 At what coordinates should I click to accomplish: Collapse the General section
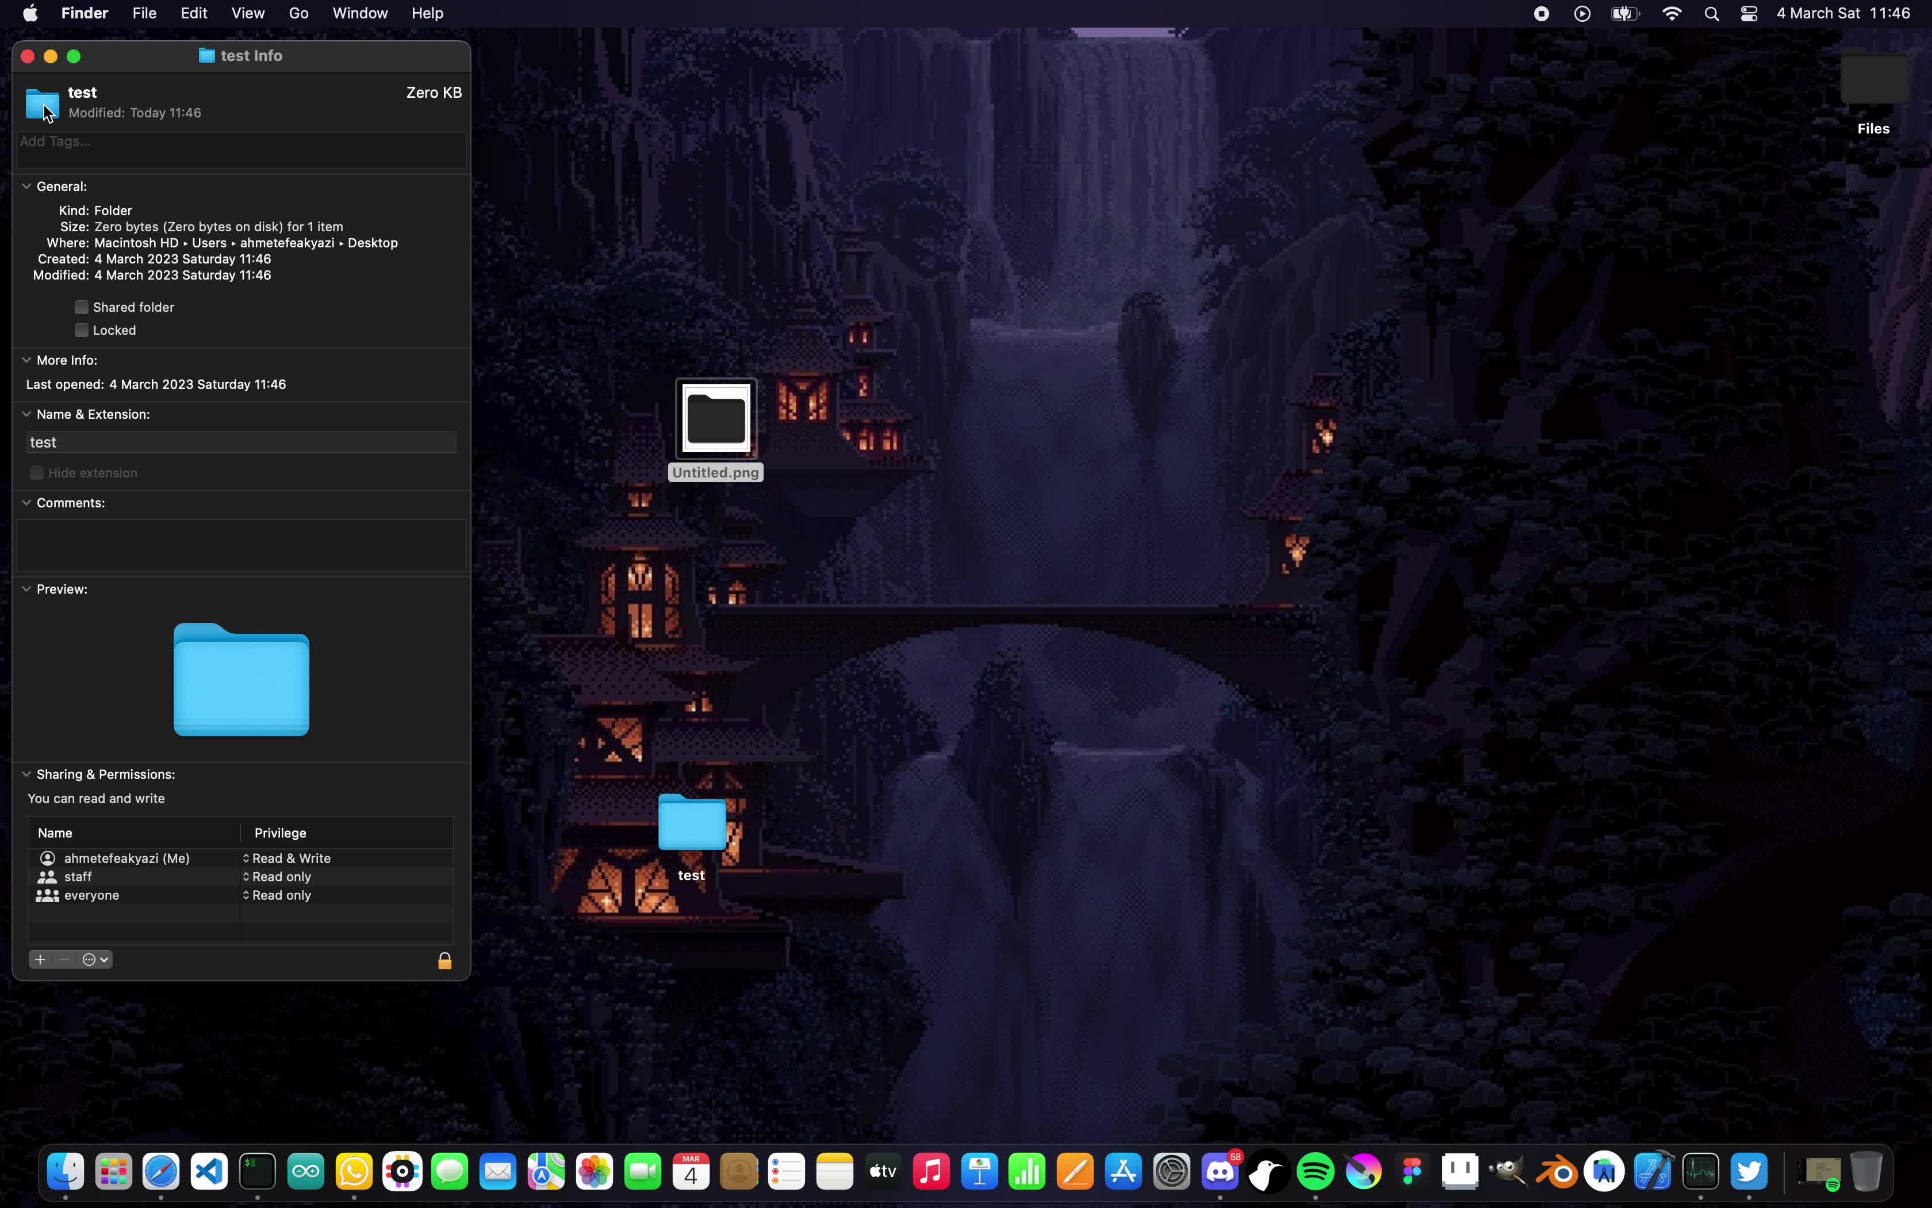pos(26,186)
